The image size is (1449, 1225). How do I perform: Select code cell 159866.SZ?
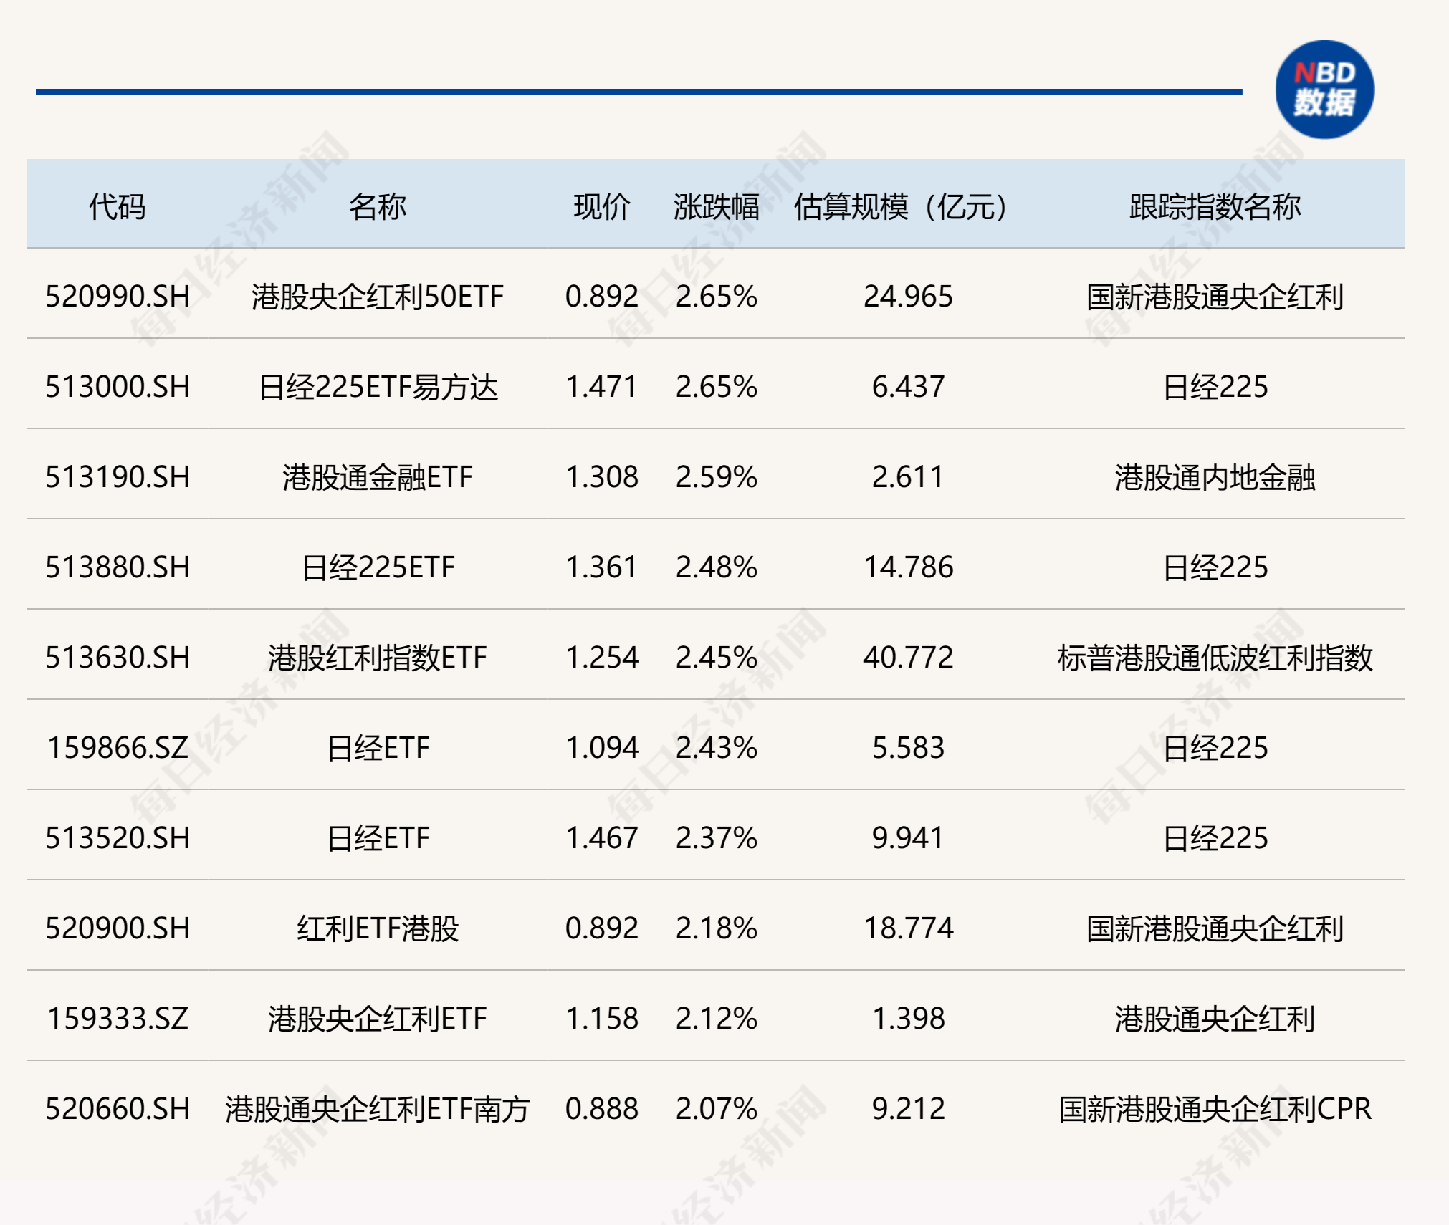coord(118,747)
